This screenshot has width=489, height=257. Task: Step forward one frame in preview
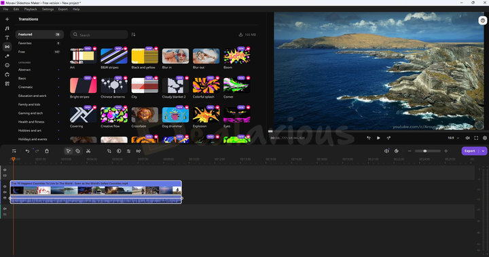pos(388,138)
